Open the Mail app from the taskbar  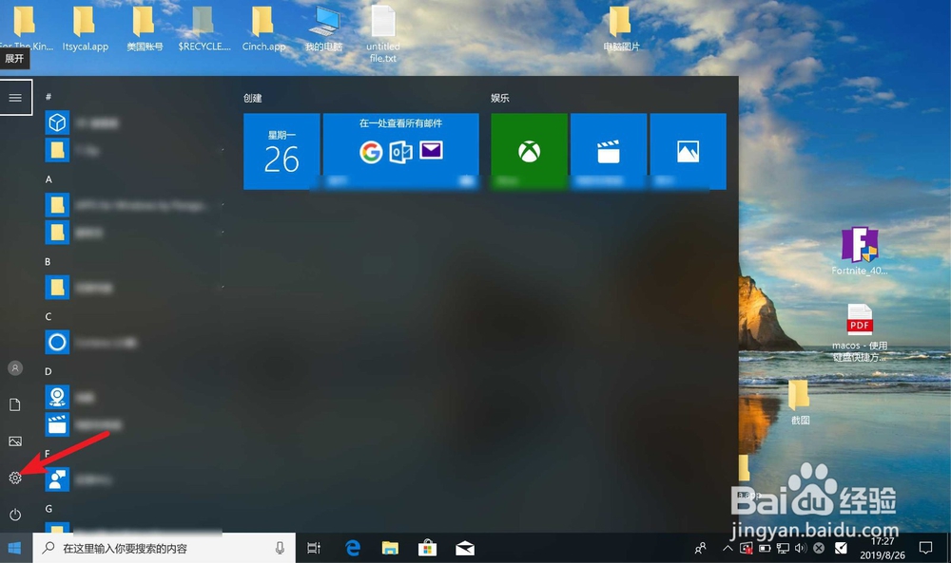point(464,548)
